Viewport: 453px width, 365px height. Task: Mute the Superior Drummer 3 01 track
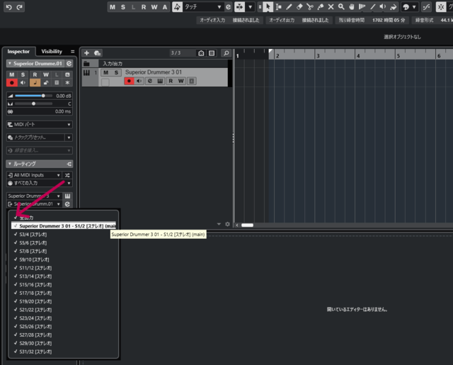[106, 72]
